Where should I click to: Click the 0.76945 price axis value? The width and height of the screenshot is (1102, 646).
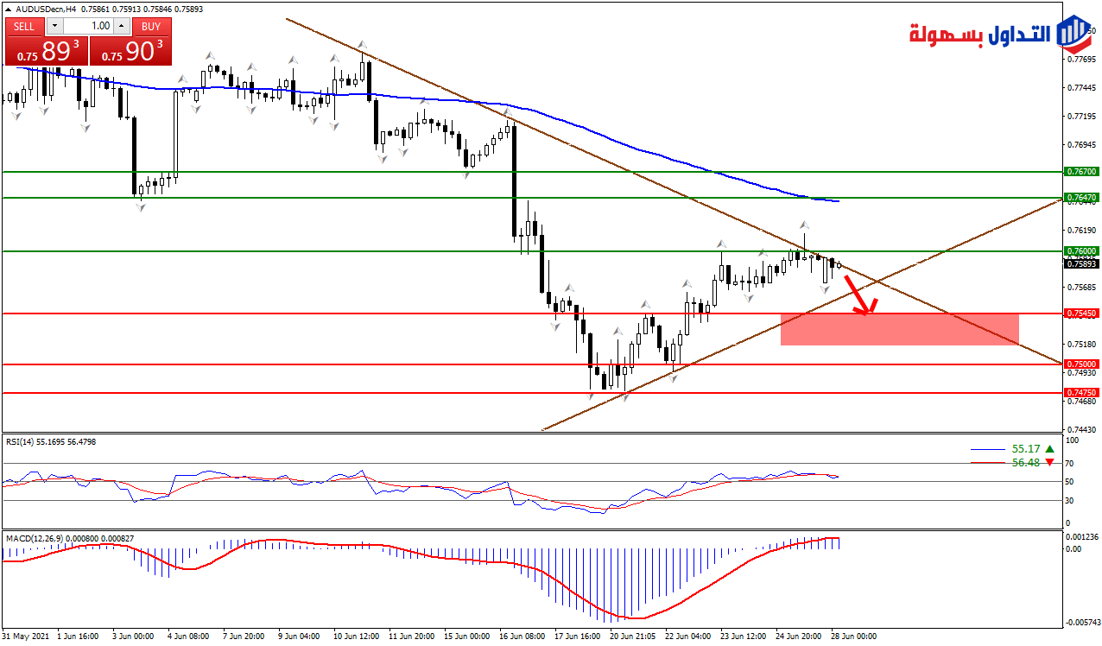coord(1081,145)
